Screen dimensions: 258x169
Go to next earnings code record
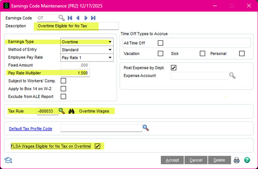click(86, 18)
